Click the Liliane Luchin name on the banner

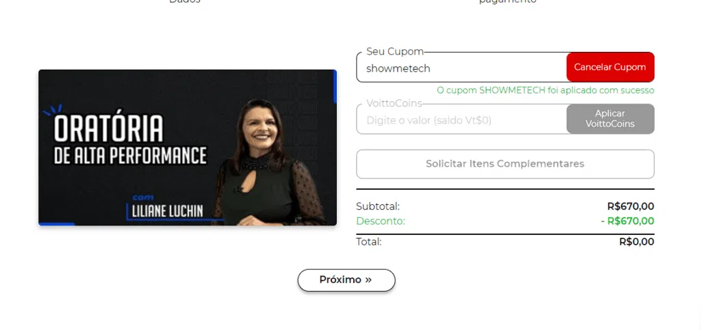pos(167,211)
